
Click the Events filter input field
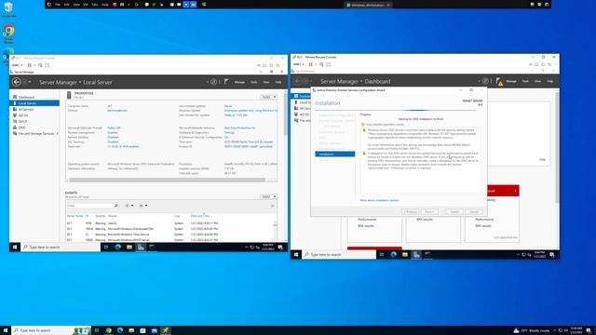(90, 206)
